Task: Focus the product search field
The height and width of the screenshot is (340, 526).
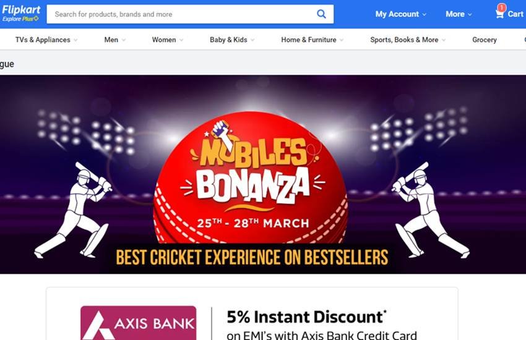Action: (181, 14)
